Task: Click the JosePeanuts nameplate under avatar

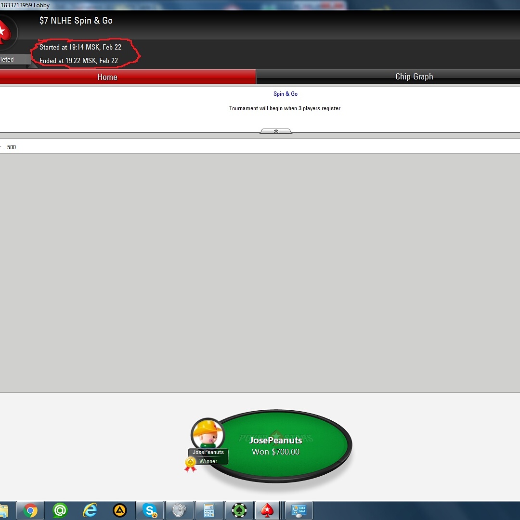Action: (208, 452)
